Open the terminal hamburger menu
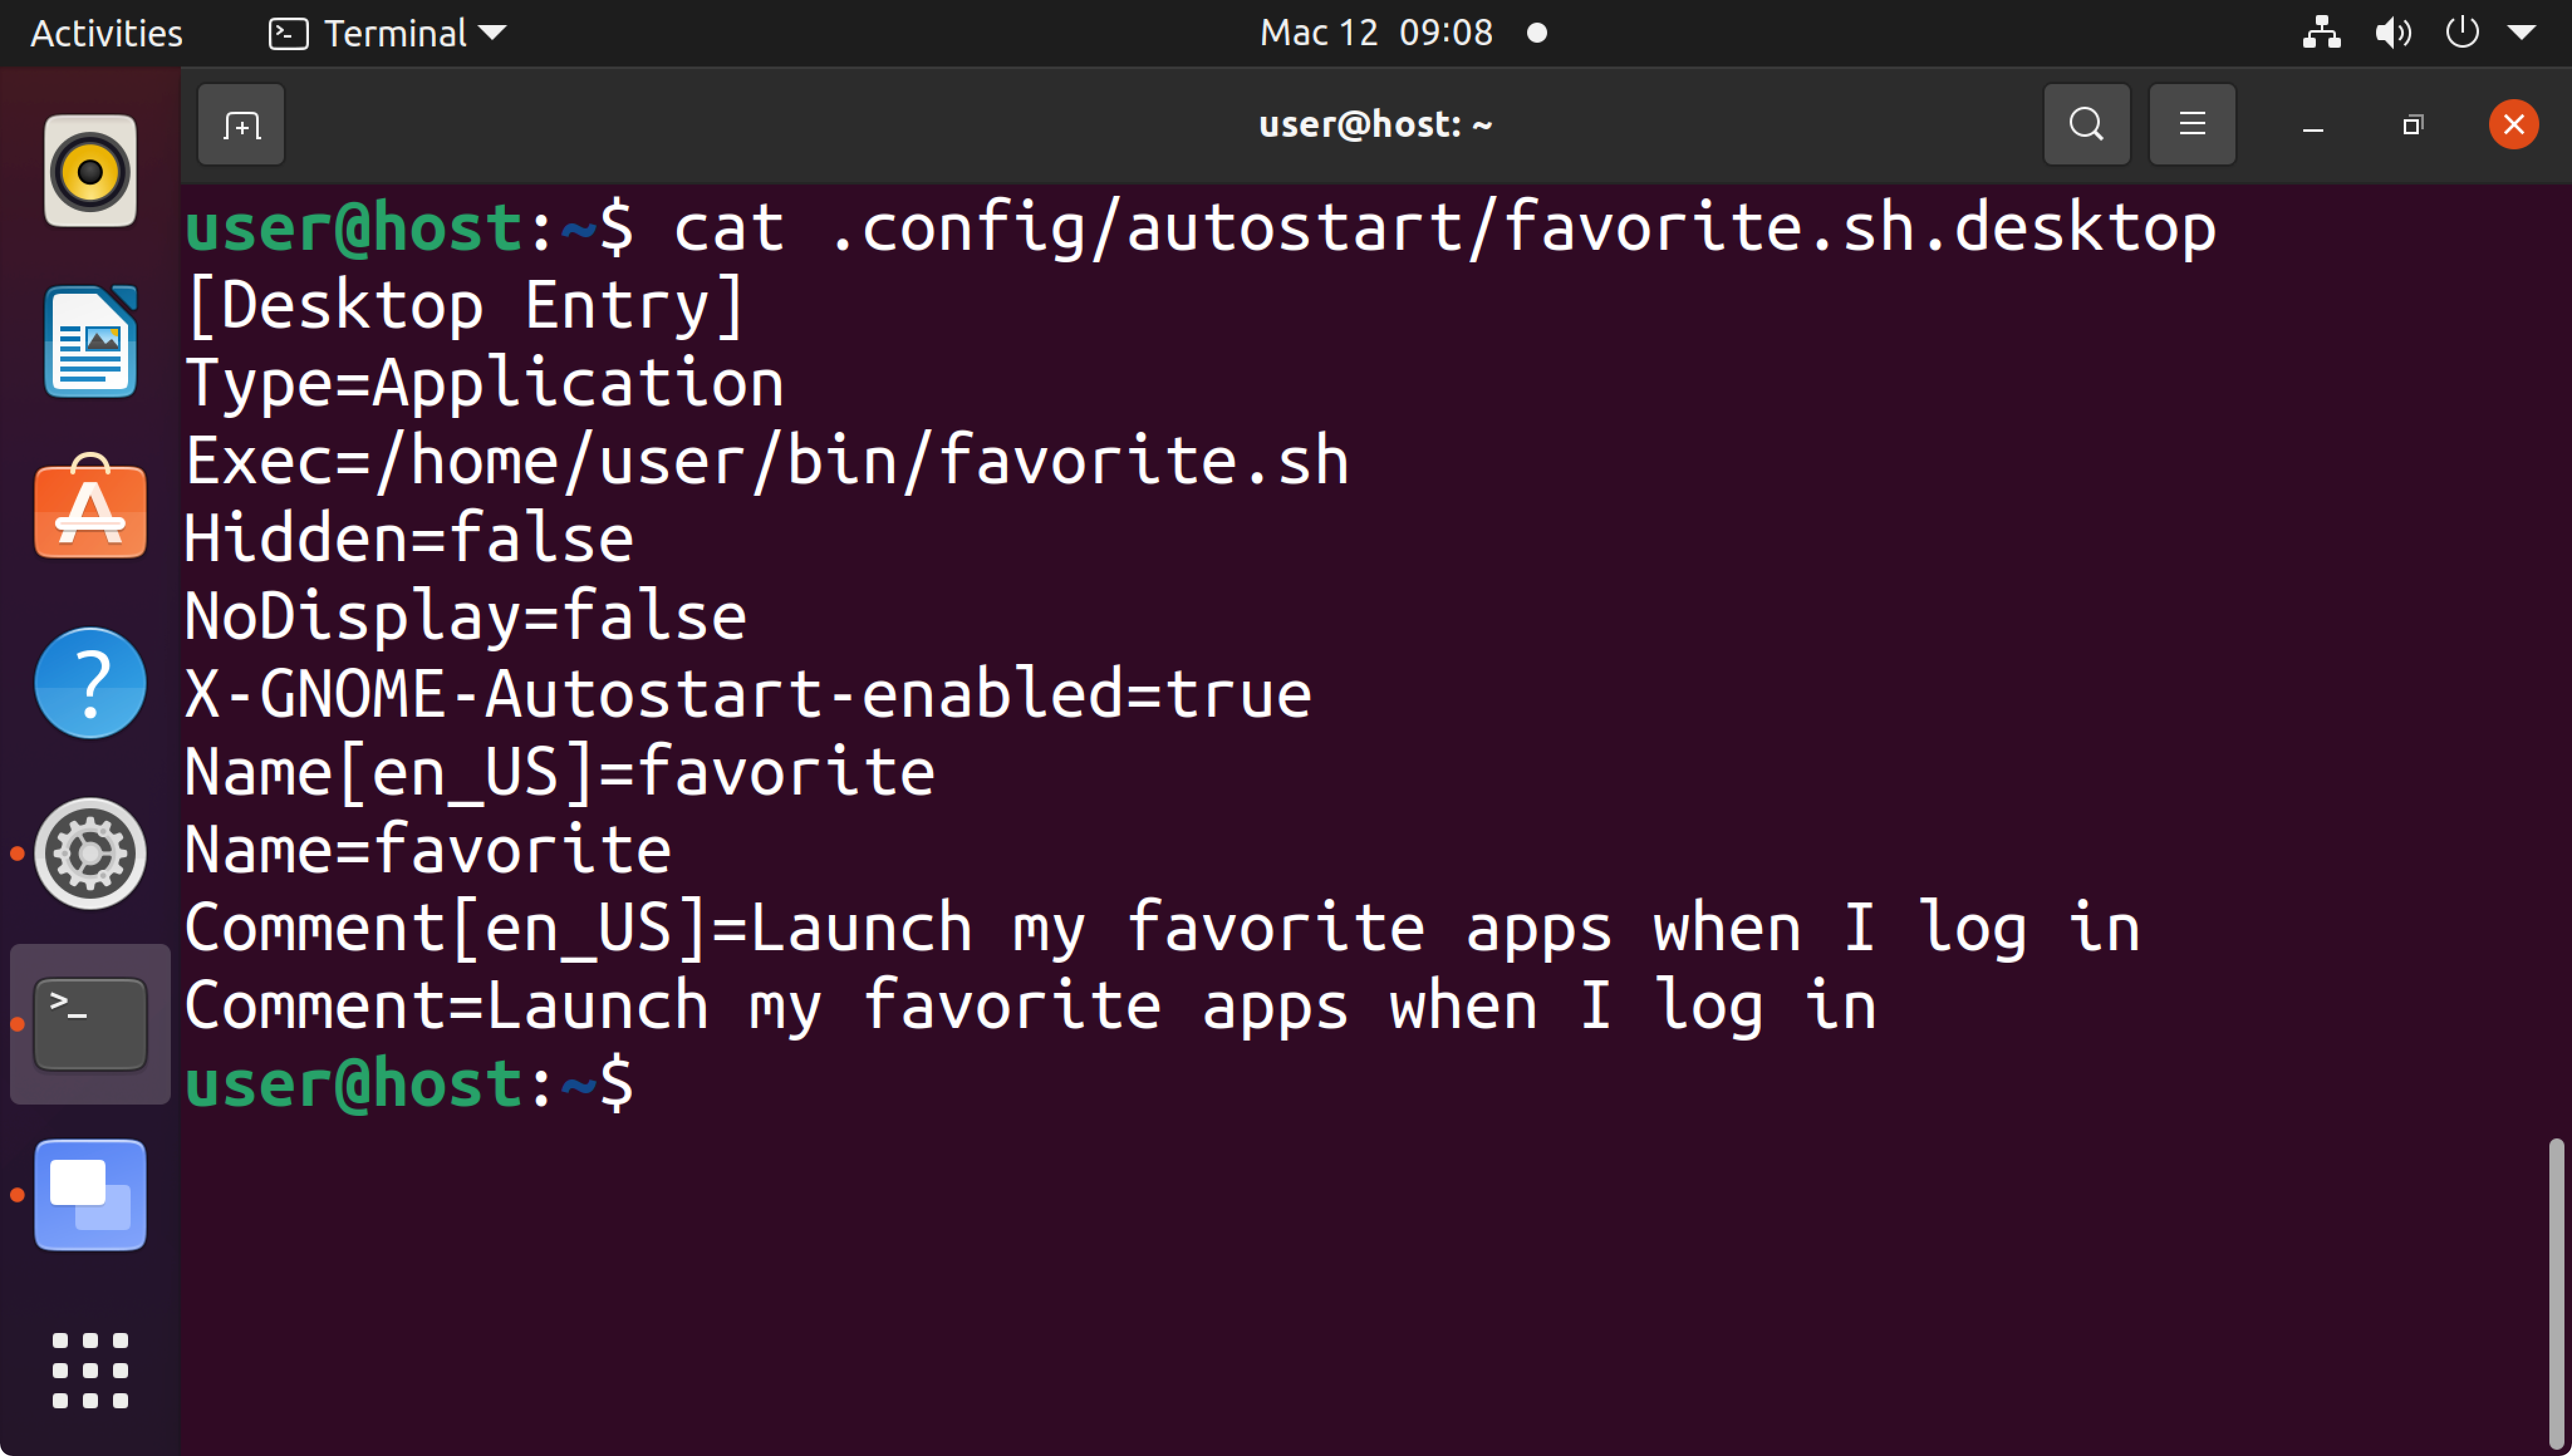2572x1456 pixels. (2192, 125)
